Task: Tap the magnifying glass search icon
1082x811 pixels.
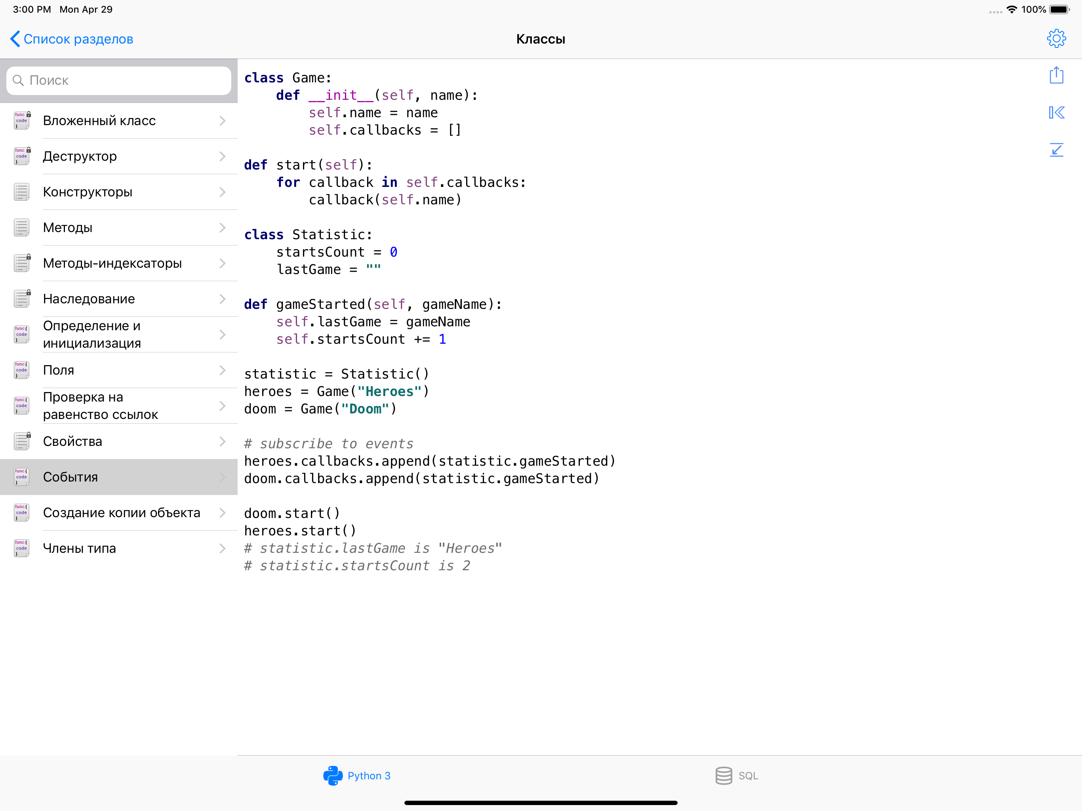Action: click(x=18, y=80)
